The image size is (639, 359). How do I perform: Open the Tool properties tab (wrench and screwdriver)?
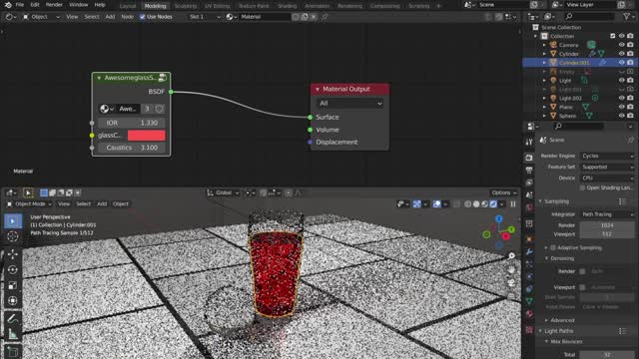tap(529, 142)
